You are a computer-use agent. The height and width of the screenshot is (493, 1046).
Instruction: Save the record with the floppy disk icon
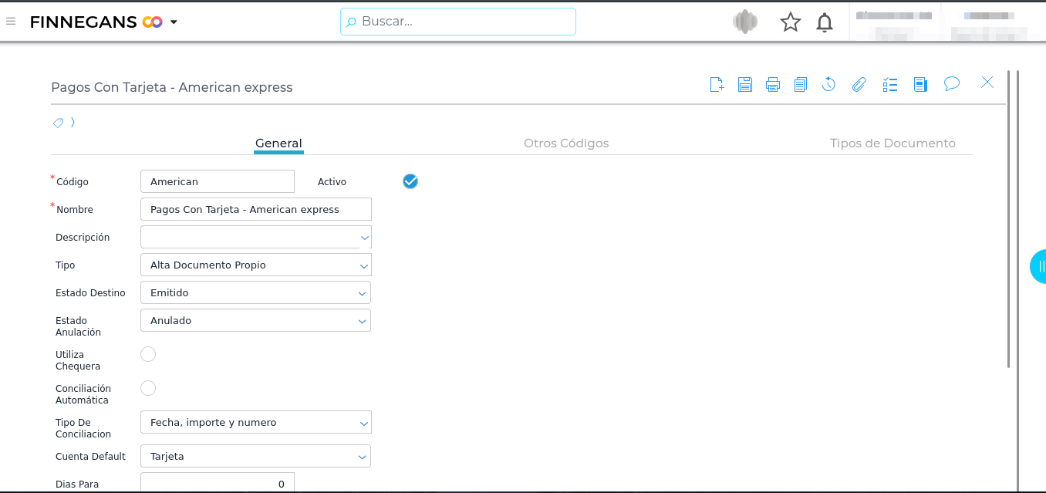tap(744, 84)
